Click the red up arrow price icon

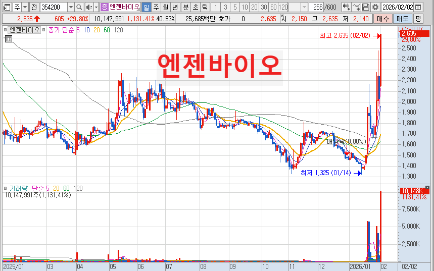[37, 19]
